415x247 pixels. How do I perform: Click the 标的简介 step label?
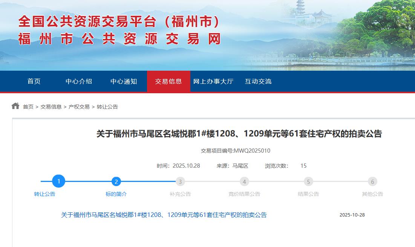pos(116,194)
